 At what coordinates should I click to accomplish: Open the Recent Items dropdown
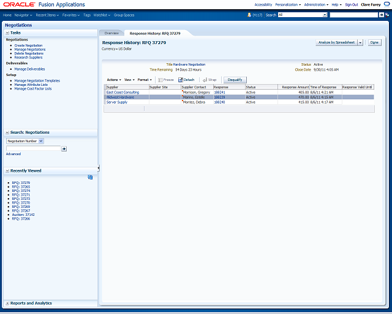pyautogui.click(x=47, y=15)
